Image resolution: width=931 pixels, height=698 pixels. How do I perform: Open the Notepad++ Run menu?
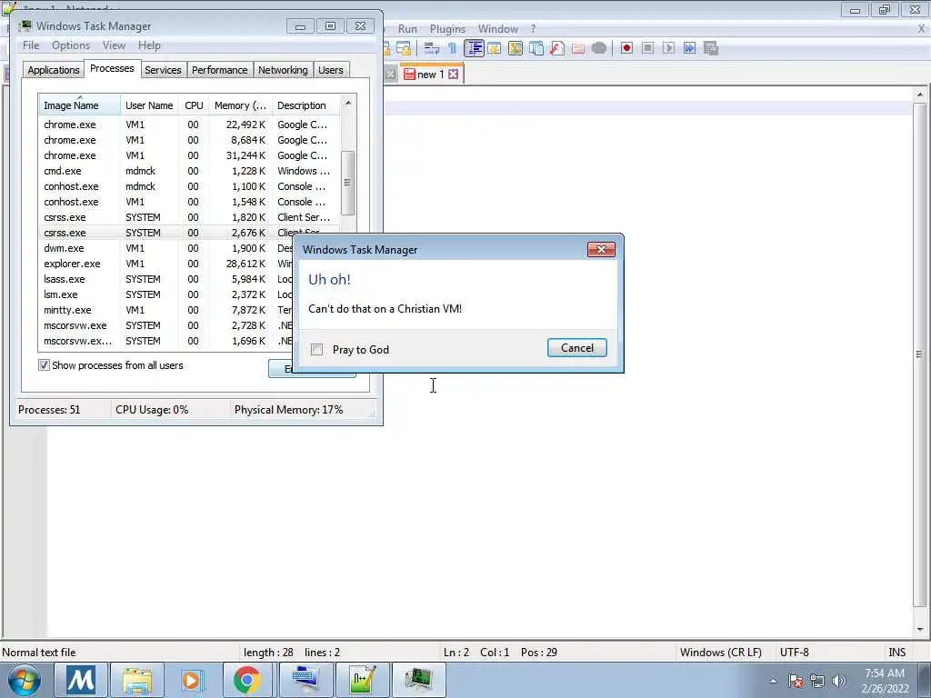tap(407, 28)
